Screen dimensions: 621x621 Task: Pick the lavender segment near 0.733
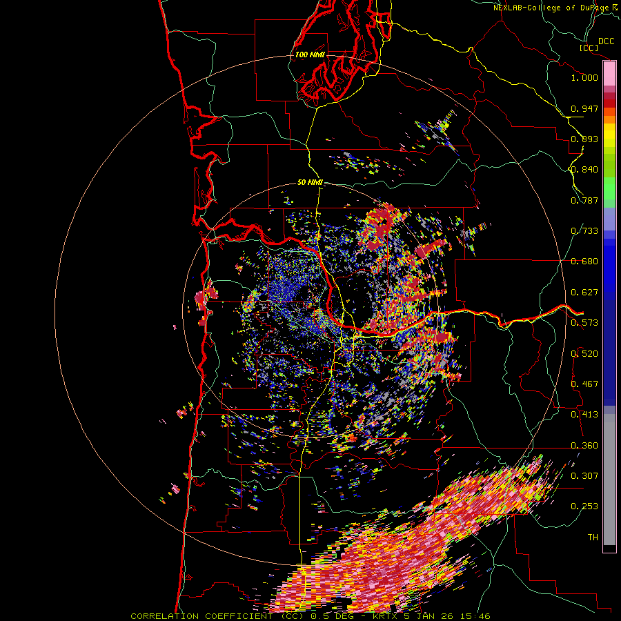[609, 219]
